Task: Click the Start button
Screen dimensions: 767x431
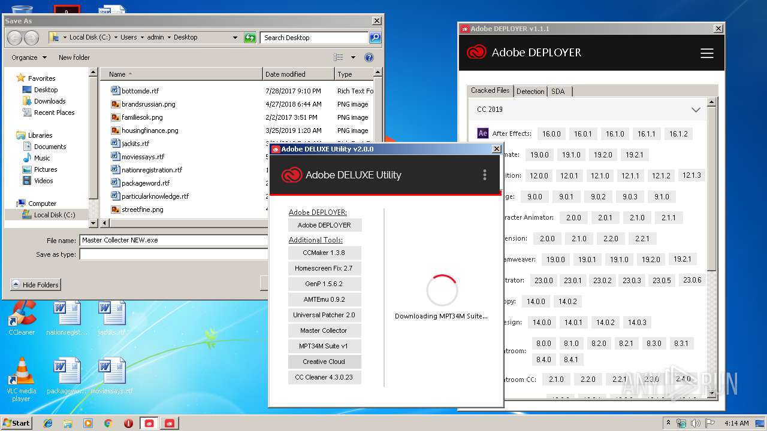Action: point(16,423)
